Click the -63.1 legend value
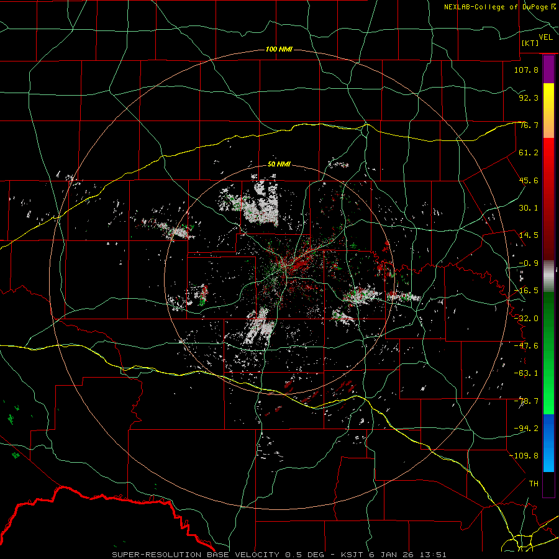This screenshot has width=559, height=559. click(526, 373)
